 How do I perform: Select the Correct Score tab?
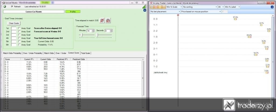coord(74,53)
